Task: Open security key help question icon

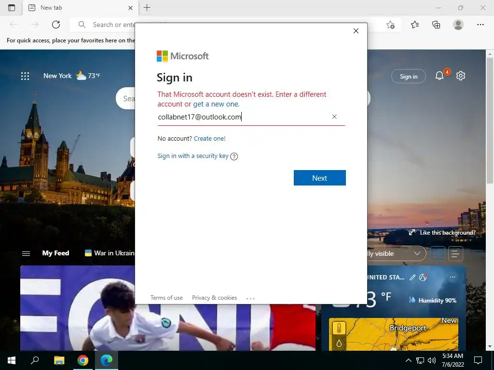Action: pos(234,157)
